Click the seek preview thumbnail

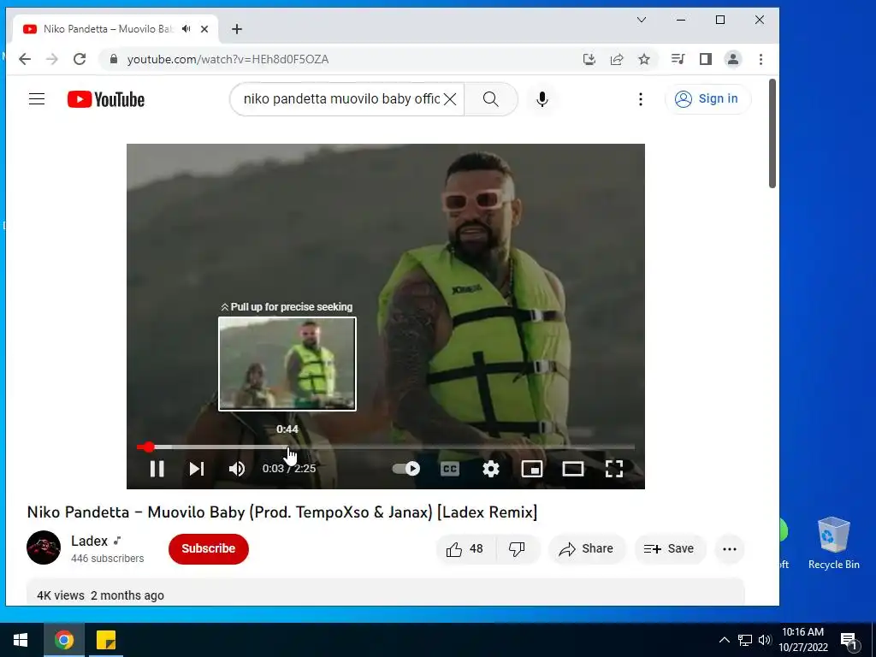pyautogui.click(x=287, y=364)
